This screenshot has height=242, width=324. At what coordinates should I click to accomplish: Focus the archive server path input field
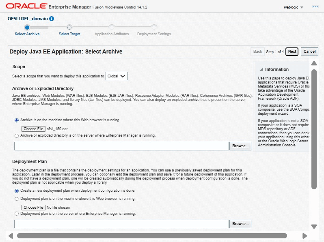(121, 146)
